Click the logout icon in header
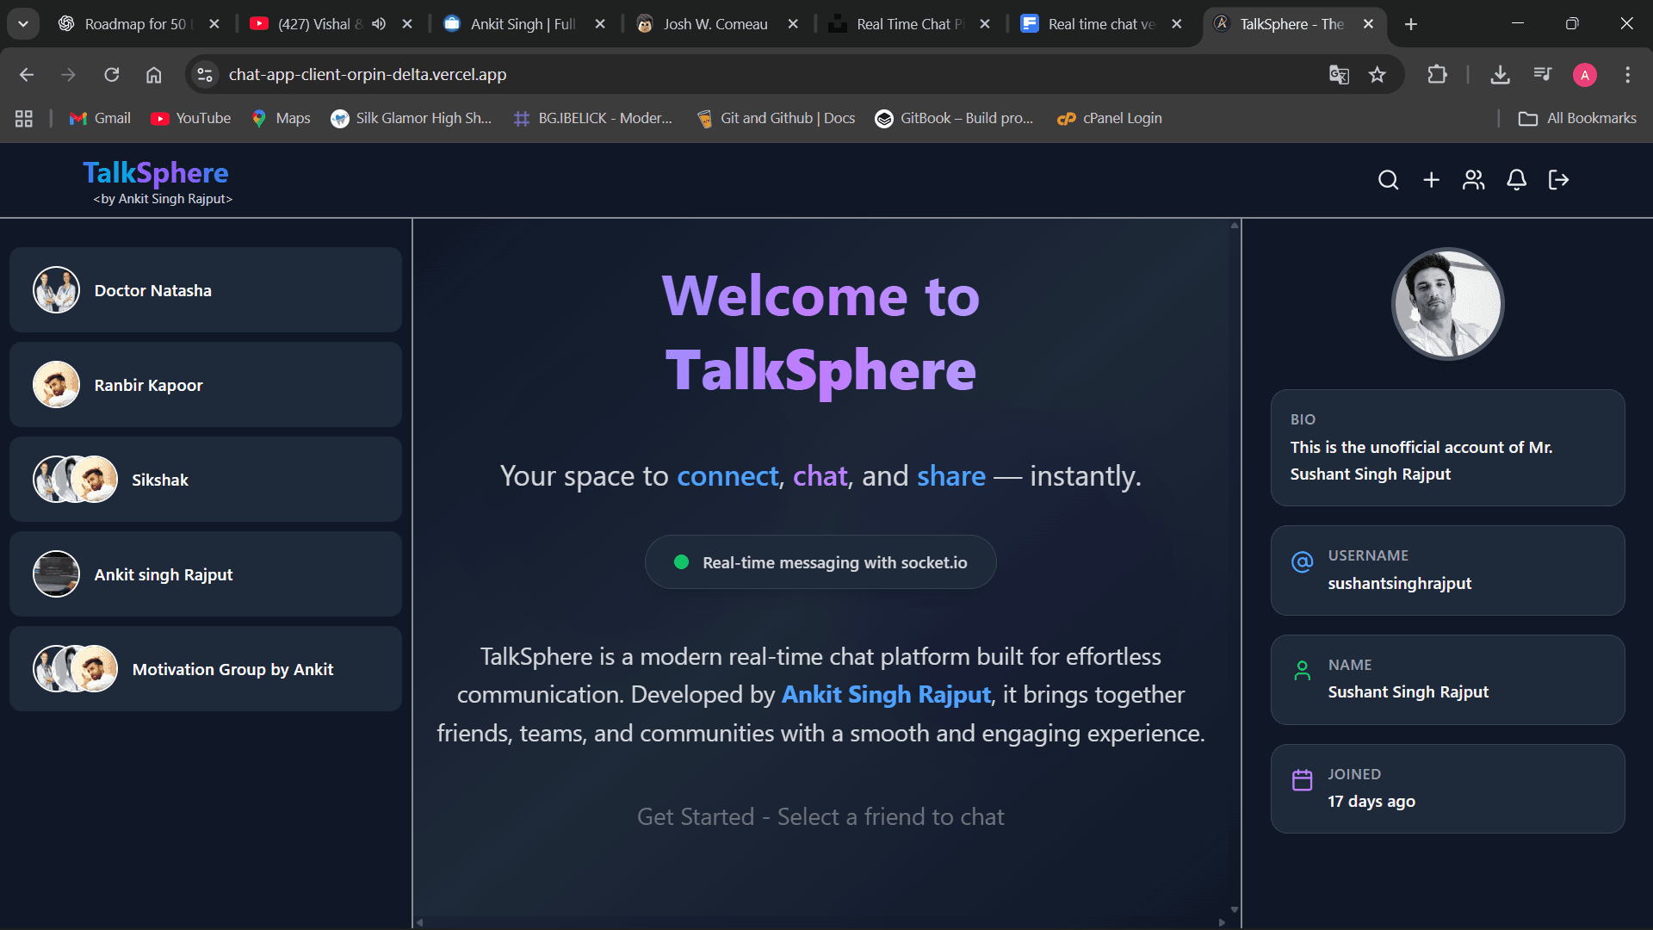The height and width of the screenshot is (930, 1653). pos(1558,180)
